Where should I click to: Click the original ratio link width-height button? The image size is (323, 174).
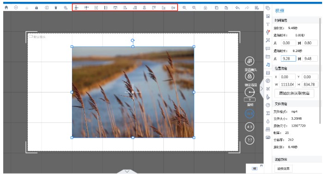[294, 93]
